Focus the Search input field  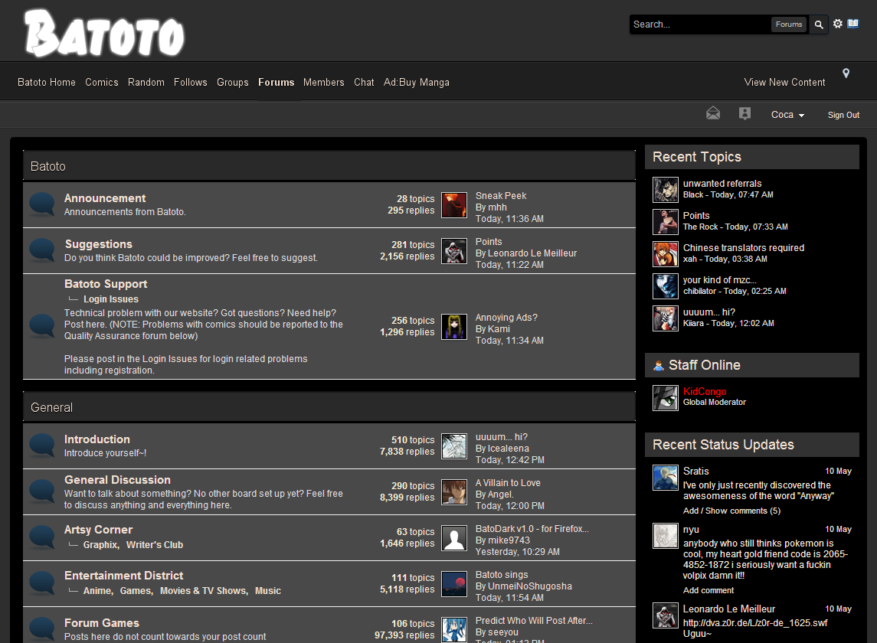pos(699,24)
